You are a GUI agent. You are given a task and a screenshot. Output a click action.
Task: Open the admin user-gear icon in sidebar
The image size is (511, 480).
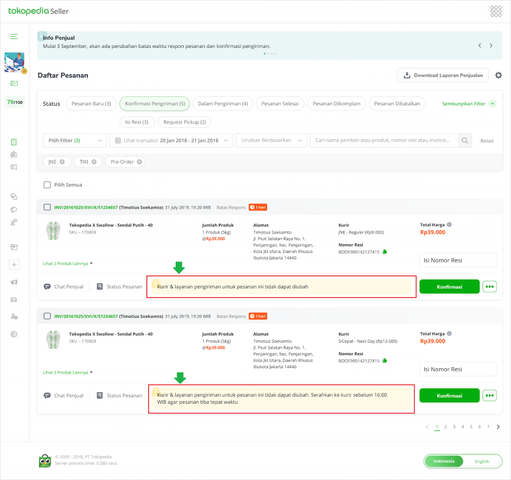(x=14, y=316)
